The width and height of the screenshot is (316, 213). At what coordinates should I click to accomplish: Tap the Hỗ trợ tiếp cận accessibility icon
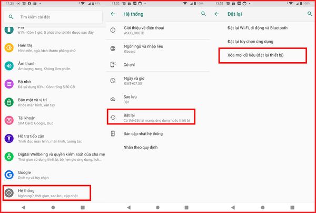pos(9,139)
